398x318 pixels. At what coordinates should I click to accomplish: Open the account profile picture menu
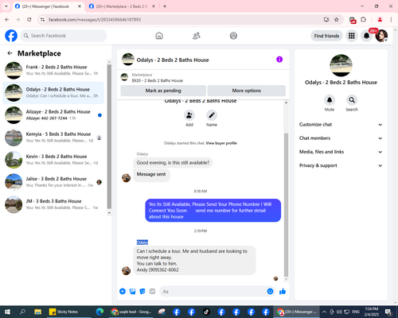(x=381, y=36)
